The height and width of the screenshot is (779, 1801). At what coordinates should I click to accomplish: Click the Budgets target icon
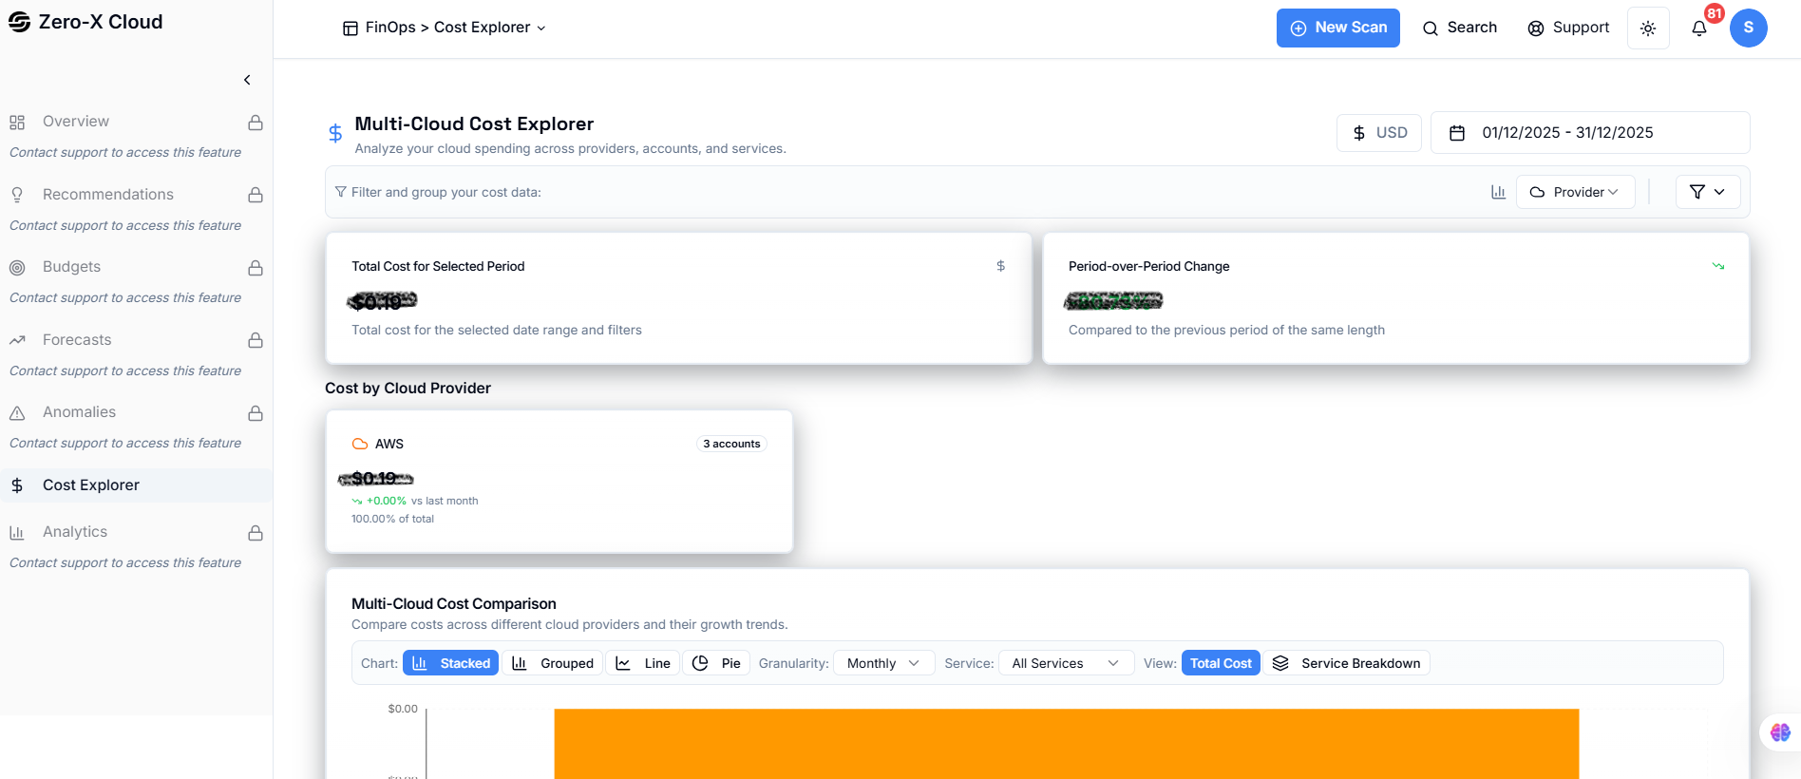click(17, 268)
